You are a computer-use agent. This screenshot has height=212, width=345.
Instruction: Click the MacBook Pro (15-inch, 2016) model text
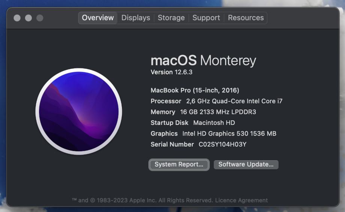(x=195, y=90)
